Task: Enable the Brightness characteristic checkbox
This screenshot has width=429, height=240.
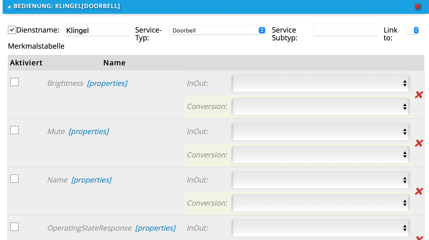Action: pyautogui.click(x=14, y=82)
